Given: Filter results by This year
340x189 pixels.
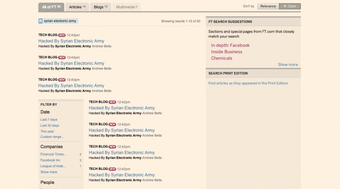Looking at the screenshot, I should (48, 131).
